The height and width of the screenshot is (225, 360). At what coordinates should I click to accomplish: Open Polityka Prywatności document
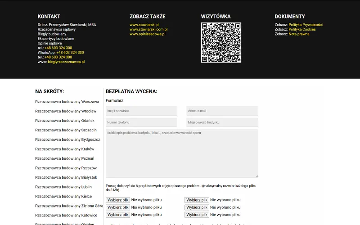306,25
